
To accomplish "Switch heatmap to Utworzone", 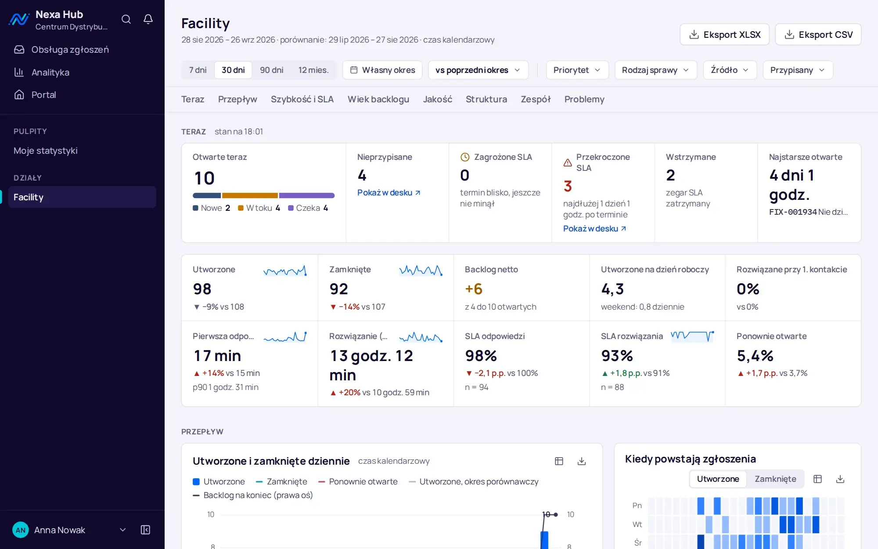I will tap(718, 479).
